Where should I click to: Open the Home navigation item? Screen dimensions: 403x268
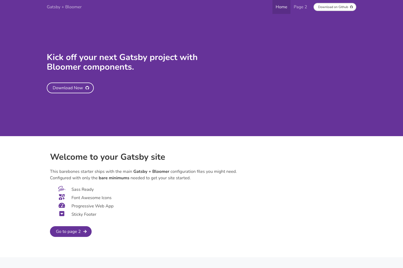point(281,7)
